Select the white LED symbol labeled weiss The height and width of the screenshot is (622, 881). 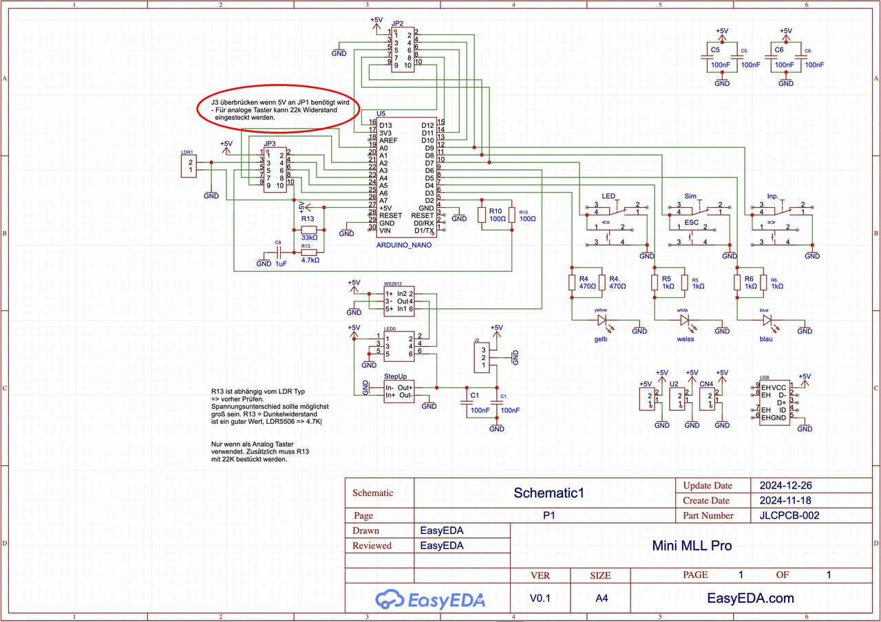pyautogui.click(x=686, y=320)
